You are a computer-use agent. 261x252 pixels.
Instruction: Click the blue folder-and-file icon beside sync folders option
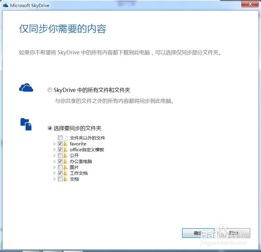[26, 124]
